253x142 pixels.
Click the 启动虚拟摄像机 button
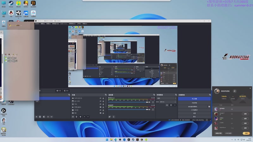[x=193, y=107]
